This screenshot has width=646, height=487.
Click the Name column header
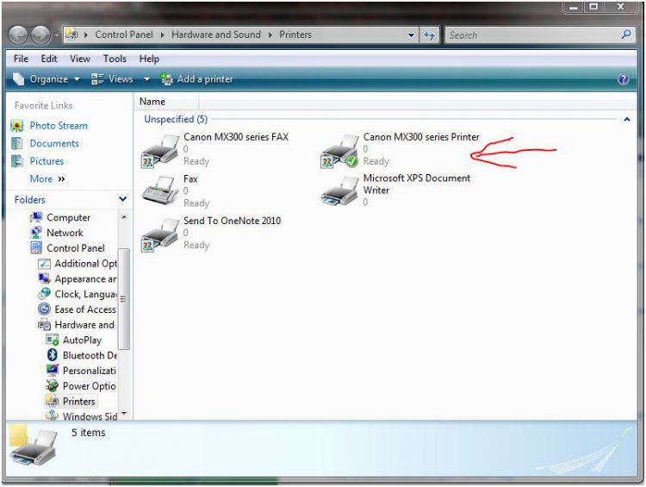click(166, 102)
